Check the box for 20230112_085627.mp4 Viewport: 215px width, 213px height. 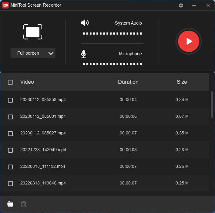coord(10,134)
